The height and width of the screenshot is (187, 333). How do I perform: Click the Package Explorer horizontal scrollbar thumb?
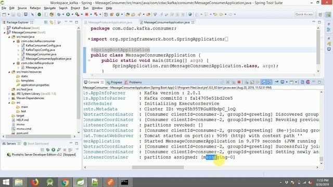[38, 136]
